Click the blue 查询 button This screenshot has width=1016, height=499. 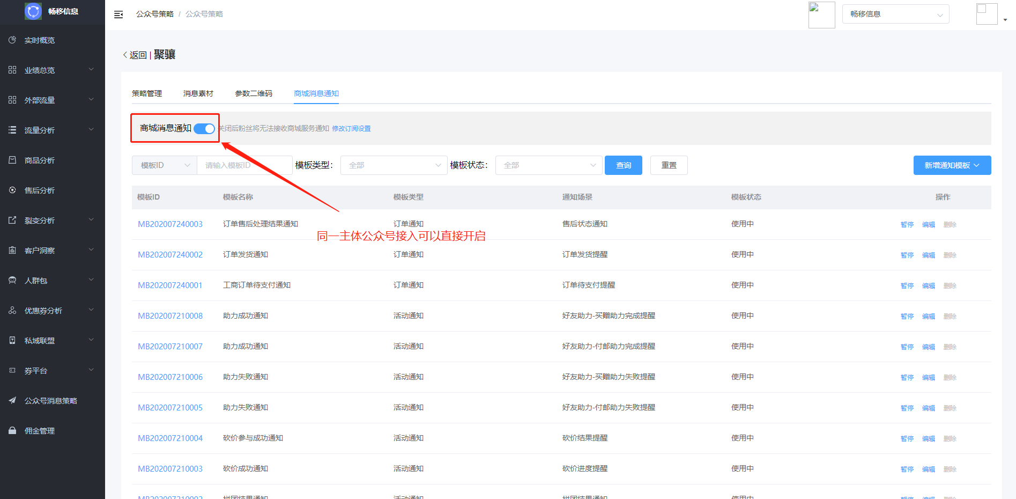pyautogui.click(x=623, y=165)
